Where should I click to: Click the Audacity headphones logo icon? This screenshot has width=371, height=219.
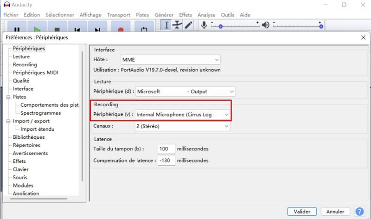[x=7, y=5]
